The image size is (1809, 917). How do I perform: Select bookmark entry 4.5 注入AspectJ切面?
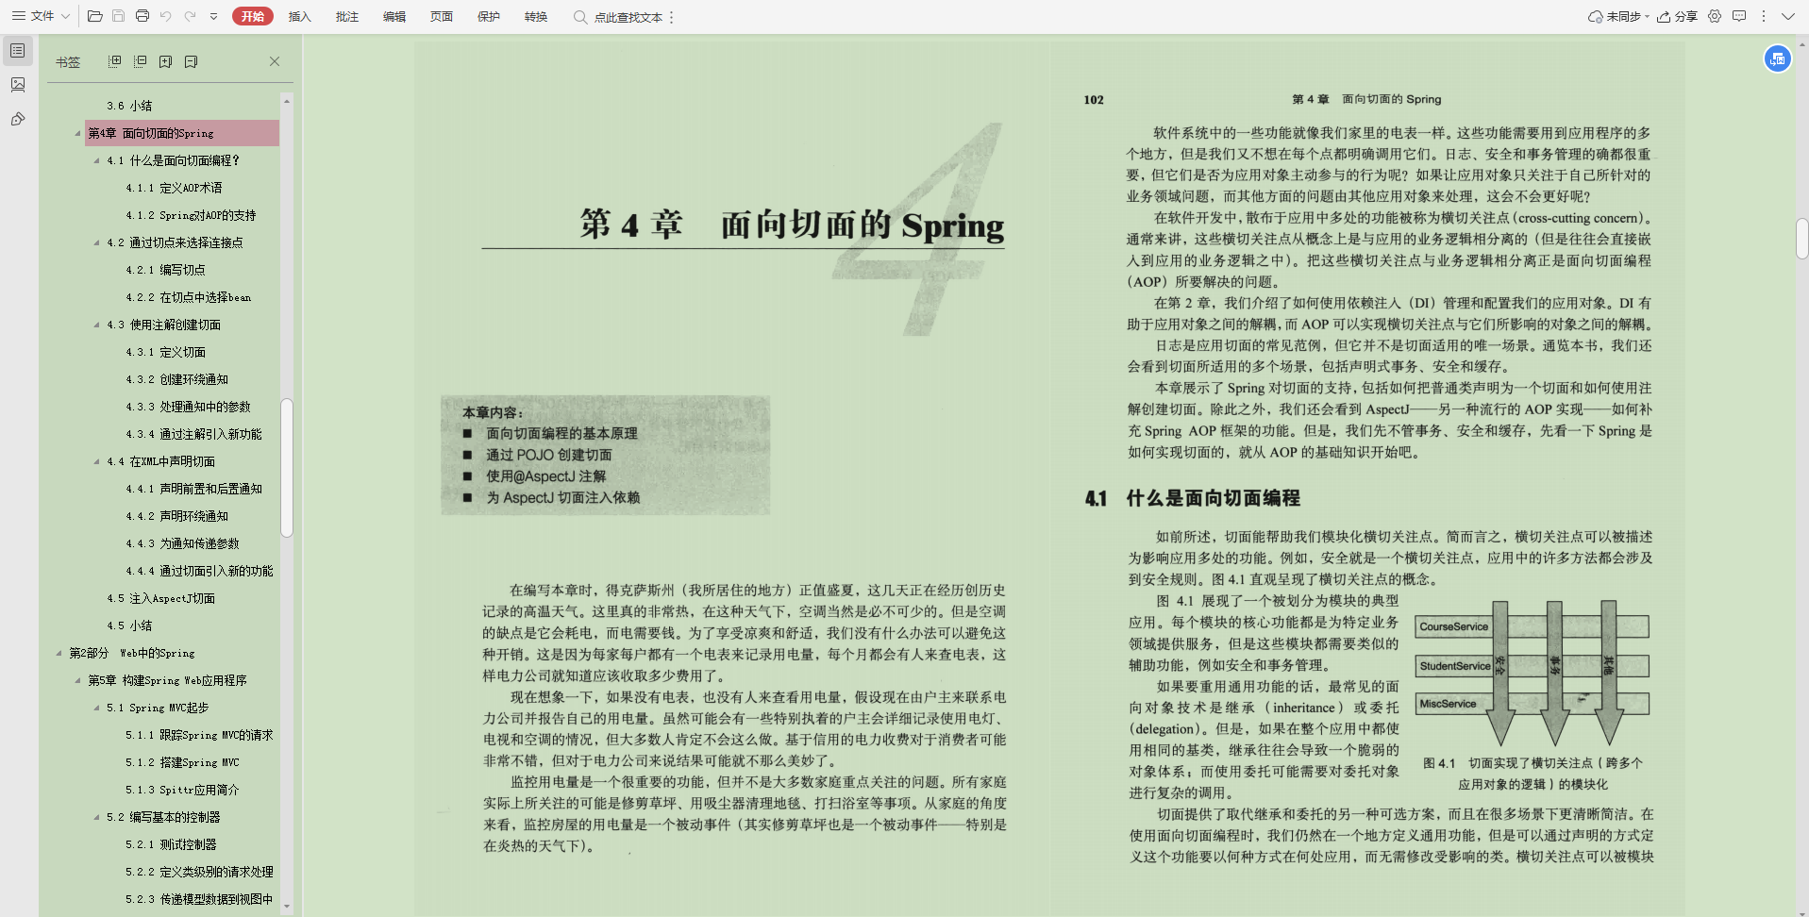click(162, 597)
